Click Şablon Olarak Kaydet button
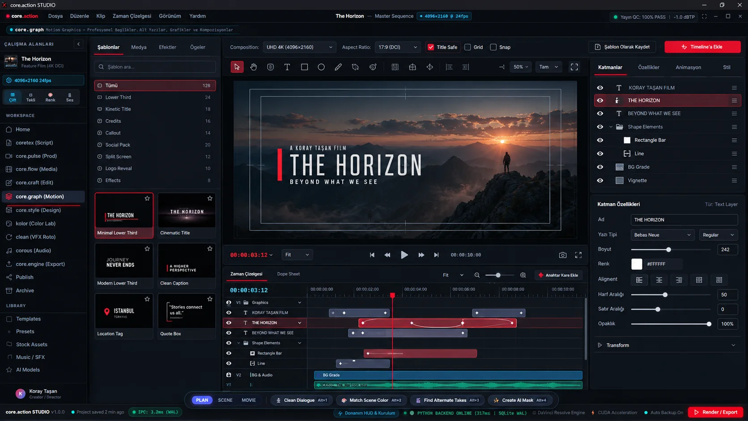748x421 pixels. [x=622, y=47]
